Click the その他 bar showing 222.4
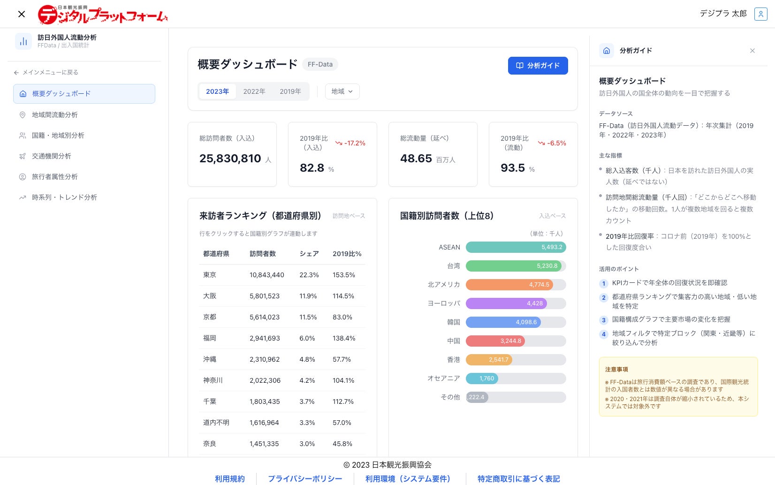Image resolution: width=775 pixels, height=485 pixels. click(x=477, y=397)
